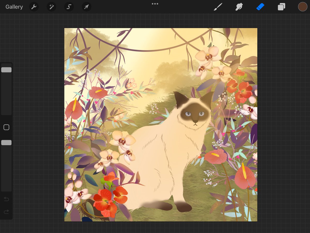Select the Eraser tool
The image size is (310, 233).
[260, 7]
